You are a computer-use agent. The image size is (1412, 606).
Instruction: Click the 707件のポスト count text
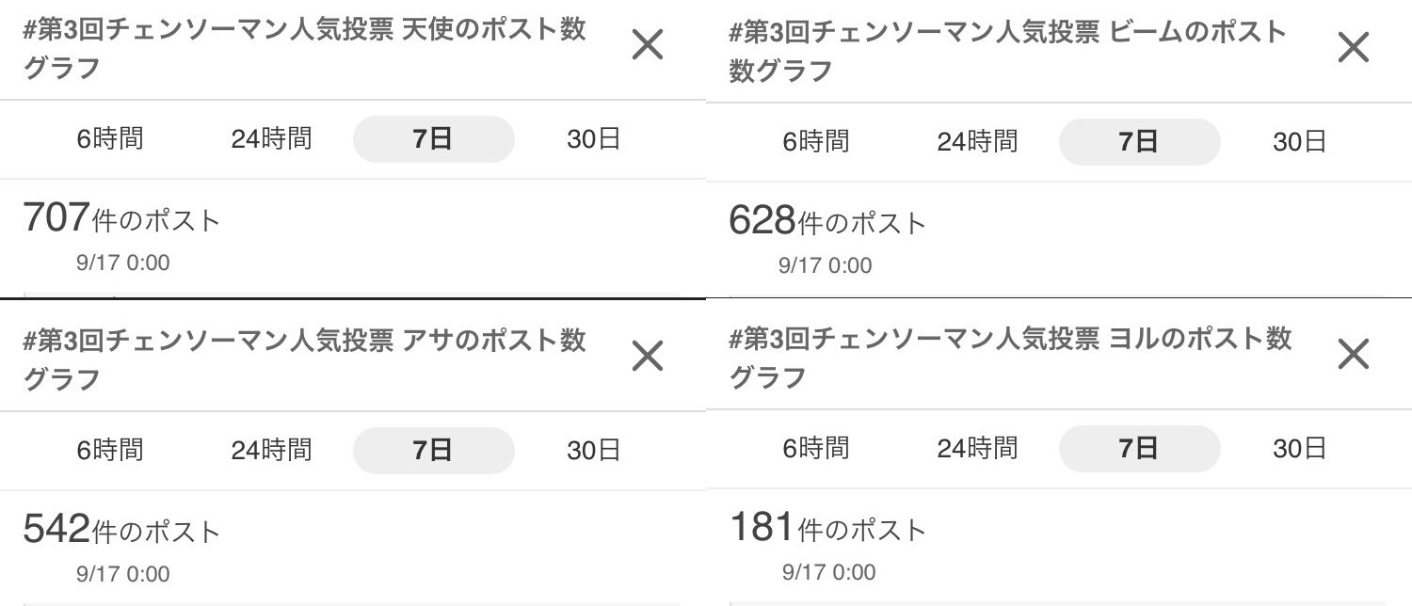[x=121, y=219]
